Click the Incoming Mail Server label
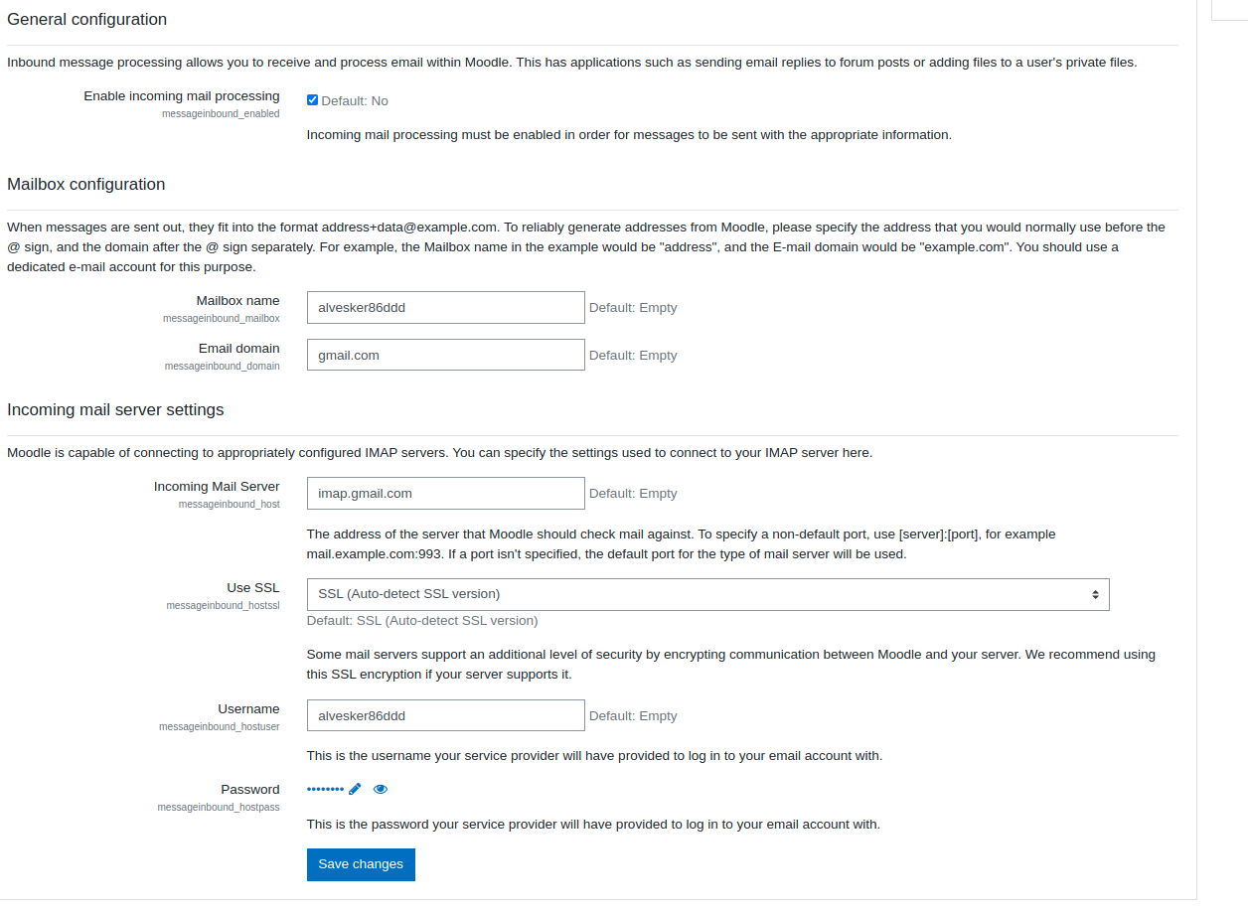This screenshot has height=916, width=1248. [217, 486]
